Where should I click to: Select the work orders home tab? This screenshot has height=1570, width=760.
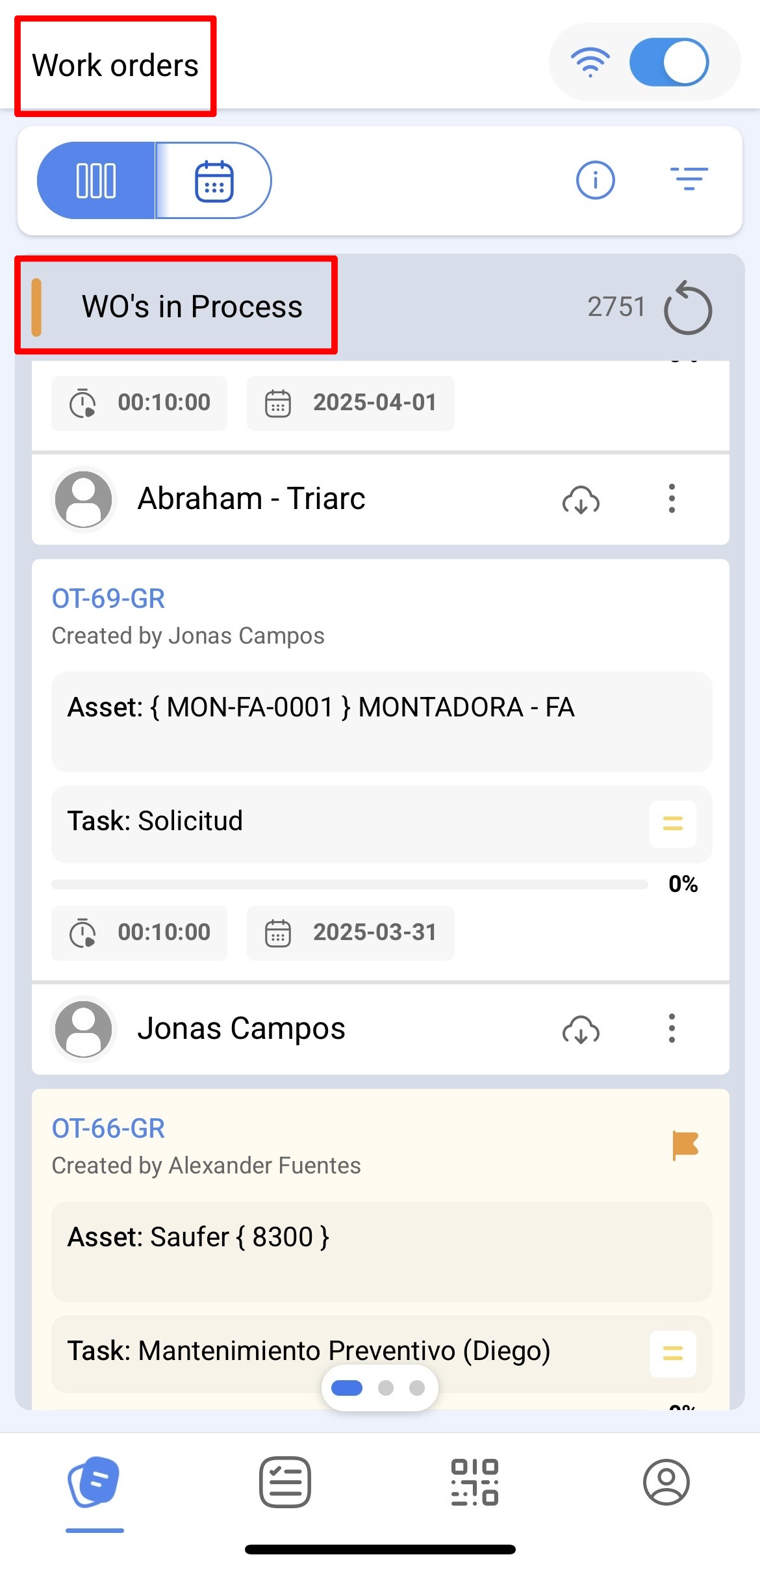point(94,1482)
